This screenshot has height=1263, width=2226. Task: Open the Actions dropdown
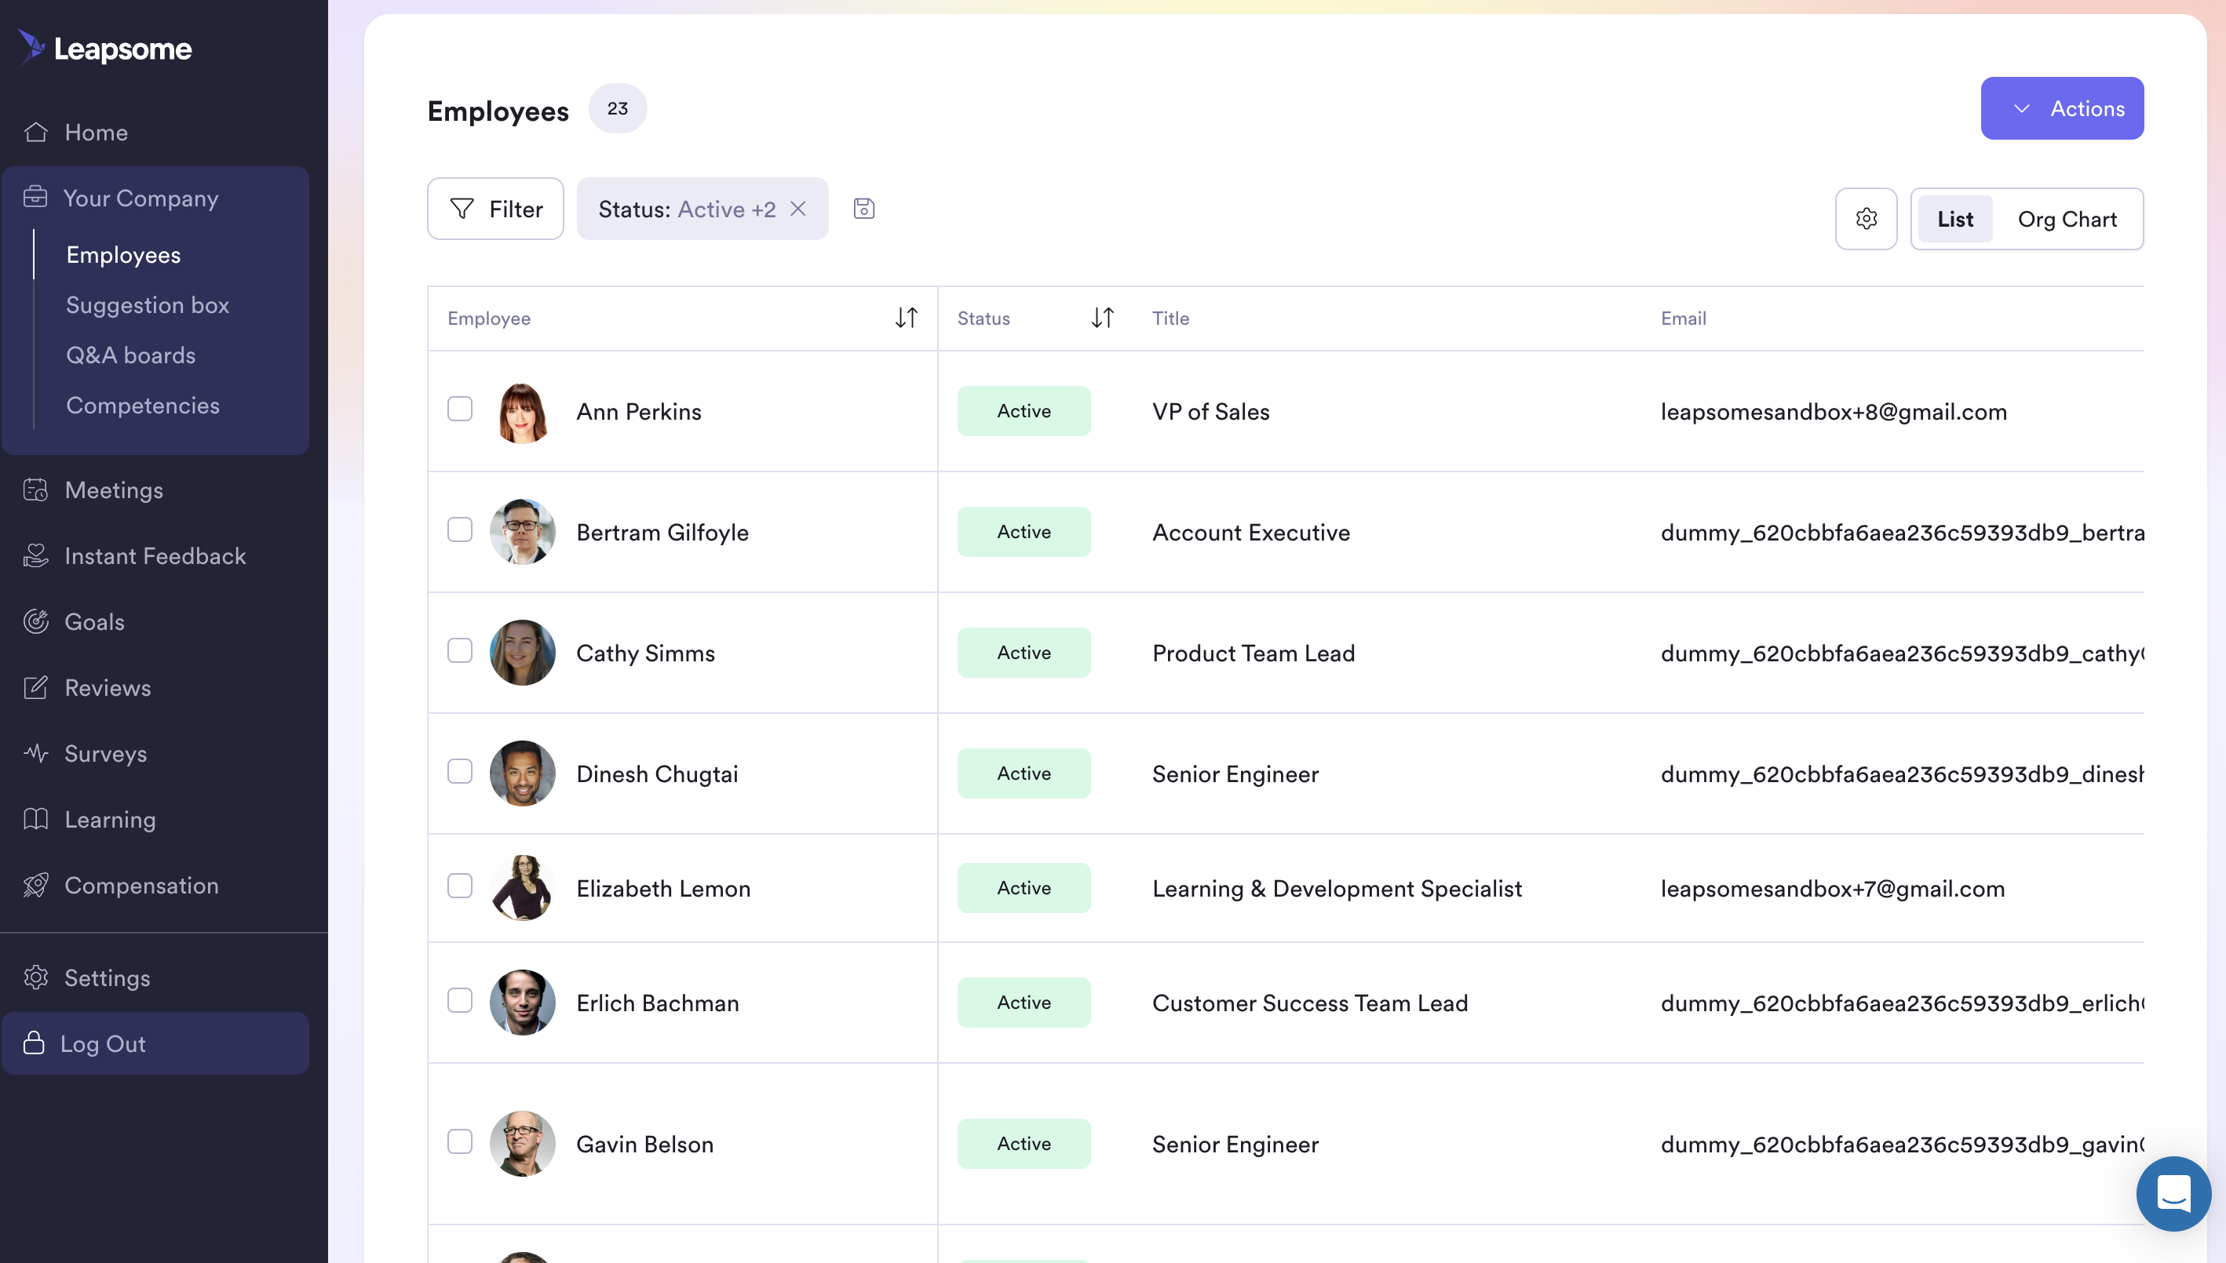tap(2062, 108)
